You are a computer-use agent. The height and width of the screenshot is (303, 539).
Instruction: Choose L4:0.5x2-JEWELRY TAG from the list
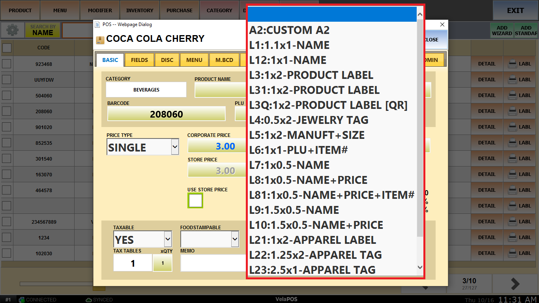tap(309, 120)
